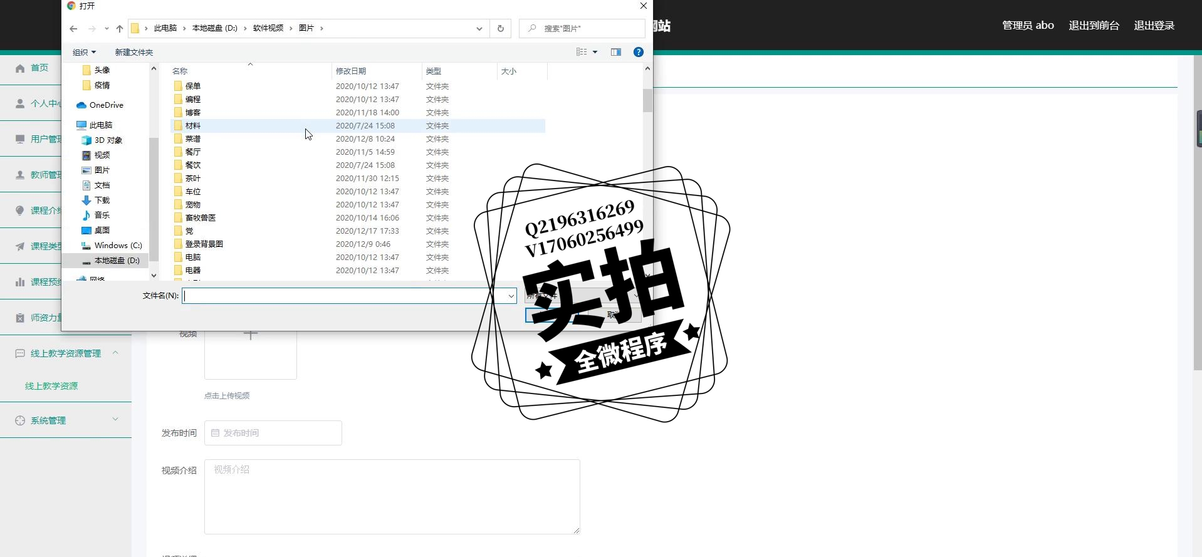Select the 头像 folder in navigation tree

(102, 70)
